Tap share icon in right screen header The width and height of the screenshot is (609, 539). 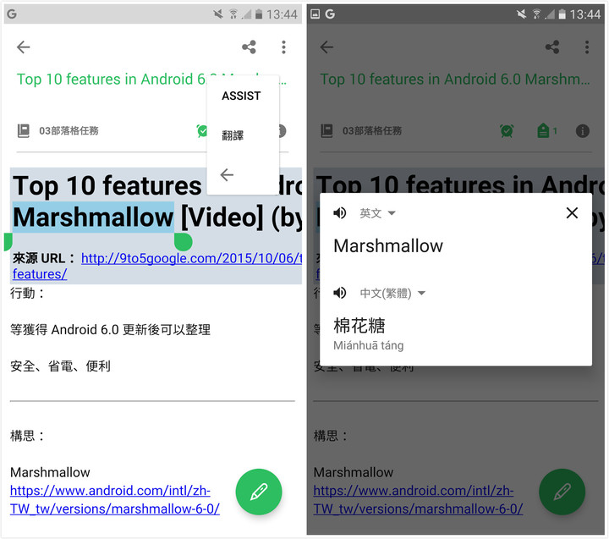[552, 47]
